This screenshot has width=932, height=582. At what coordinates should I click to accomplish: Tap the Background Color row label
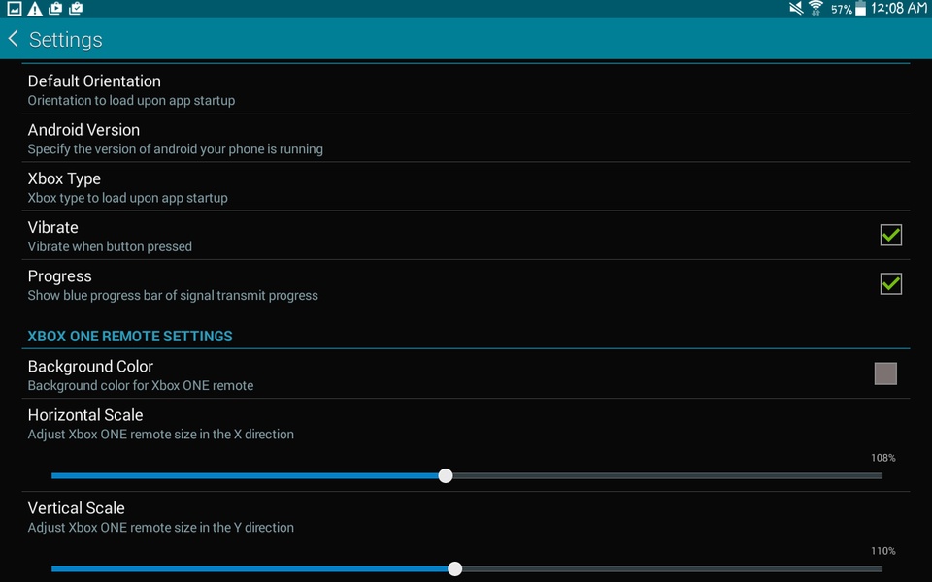click(x=90, y=367)
